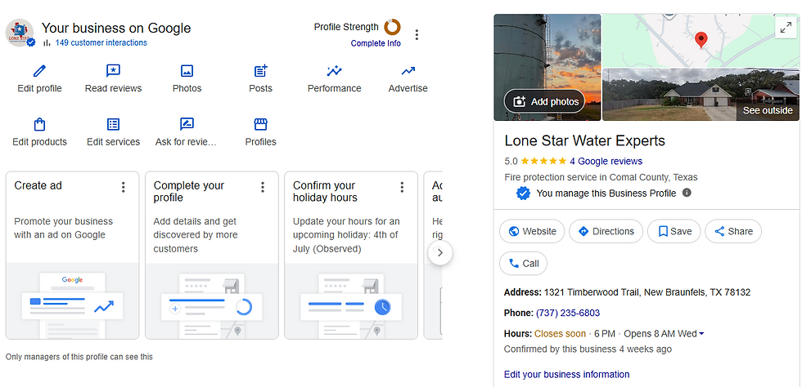Click the five-star rating display

point(543,162)
